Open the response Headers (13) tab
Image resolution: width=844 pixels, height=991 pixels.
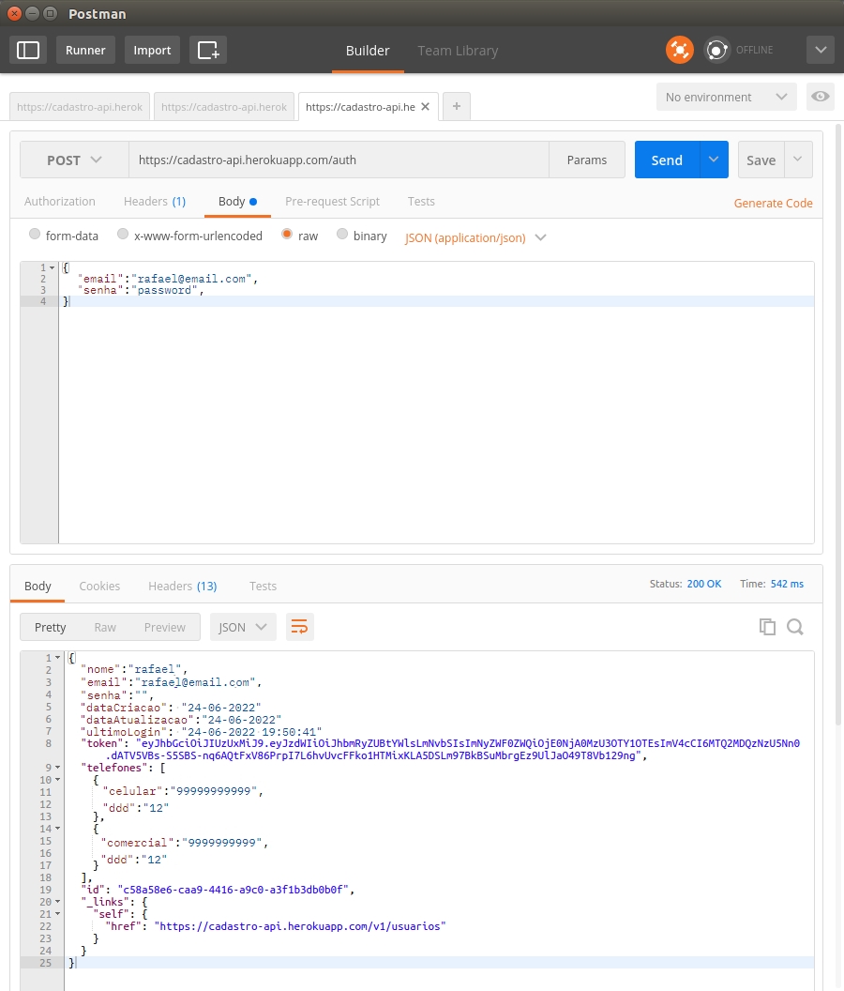point(183,586)
